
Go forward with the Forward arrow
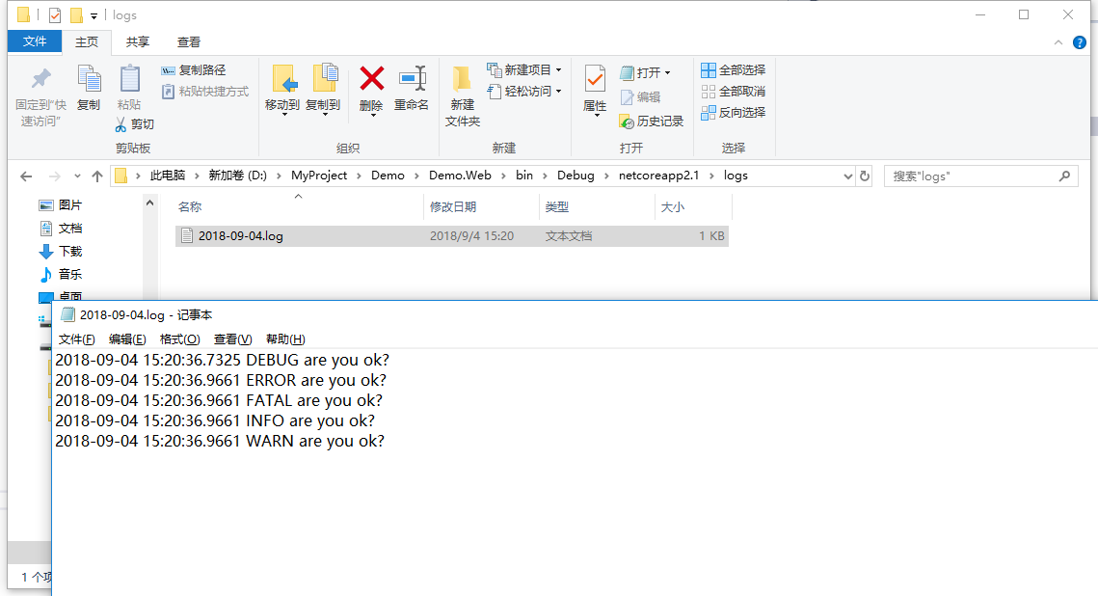pos(54,176)
